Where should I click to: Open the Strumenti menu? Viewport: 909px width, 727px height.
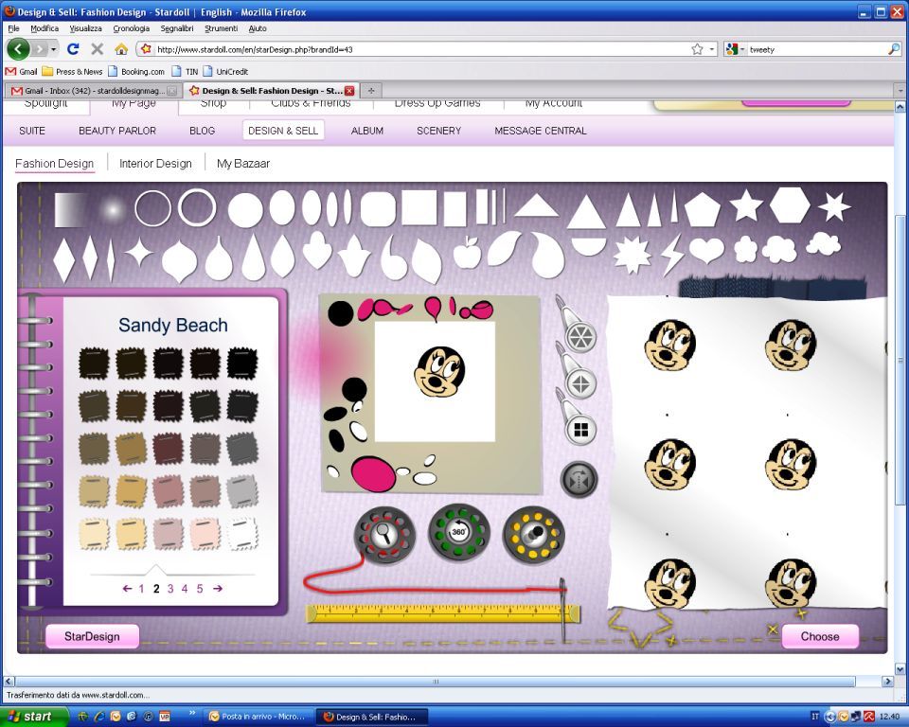(221, 27)
